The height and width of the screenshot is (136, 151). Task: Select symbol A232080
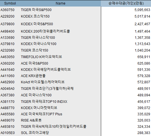7,50
